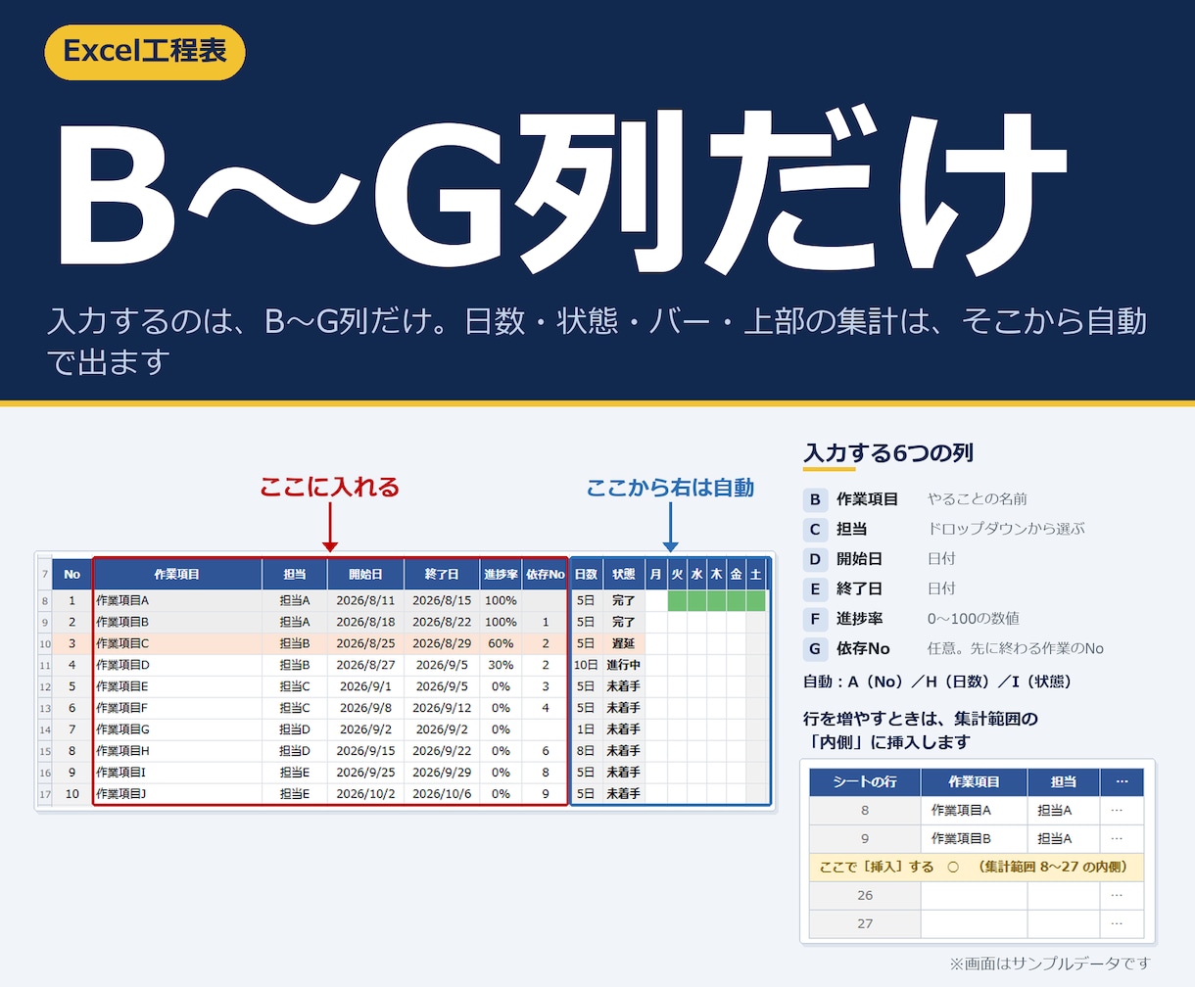Select the 作業項目D cell
The height and width of the screenshot is (987, 1195).
178,665
